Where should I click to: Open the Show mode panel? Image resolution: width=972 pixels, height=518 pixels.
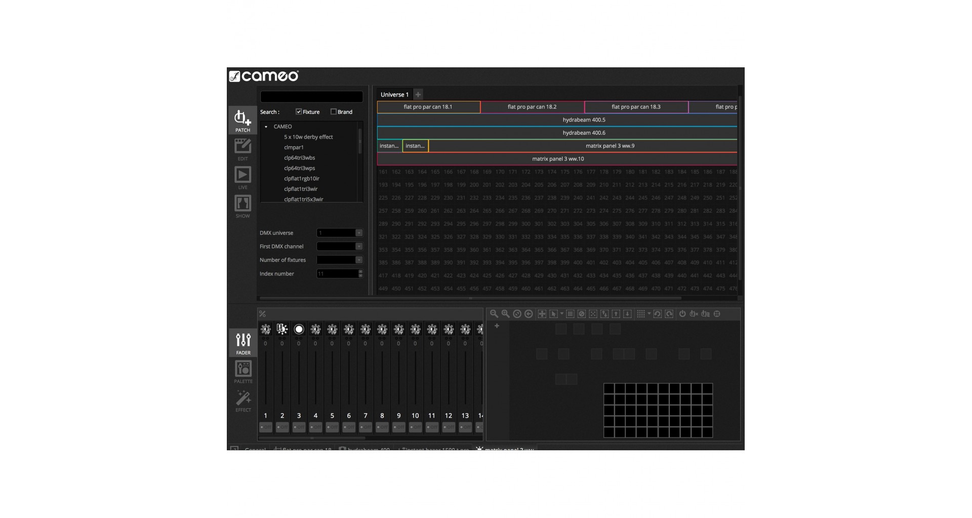pos(242,206)
